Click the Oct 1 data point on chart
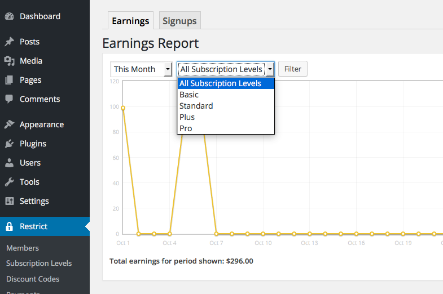Viewport: 443px width, 294px height. pyautogui.click(x=122, y=108)
